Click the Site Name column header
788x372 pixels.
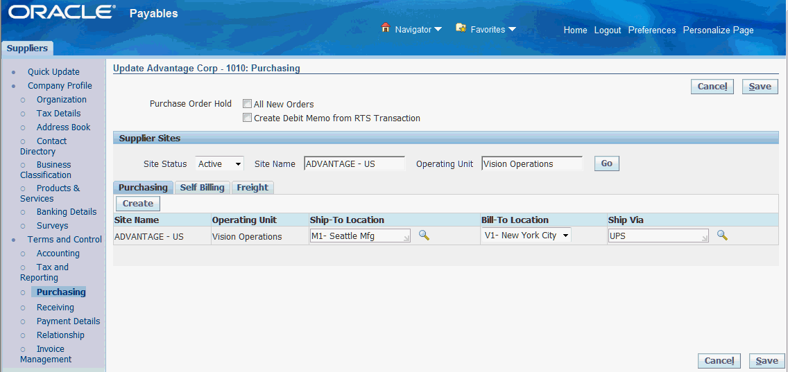137,220
